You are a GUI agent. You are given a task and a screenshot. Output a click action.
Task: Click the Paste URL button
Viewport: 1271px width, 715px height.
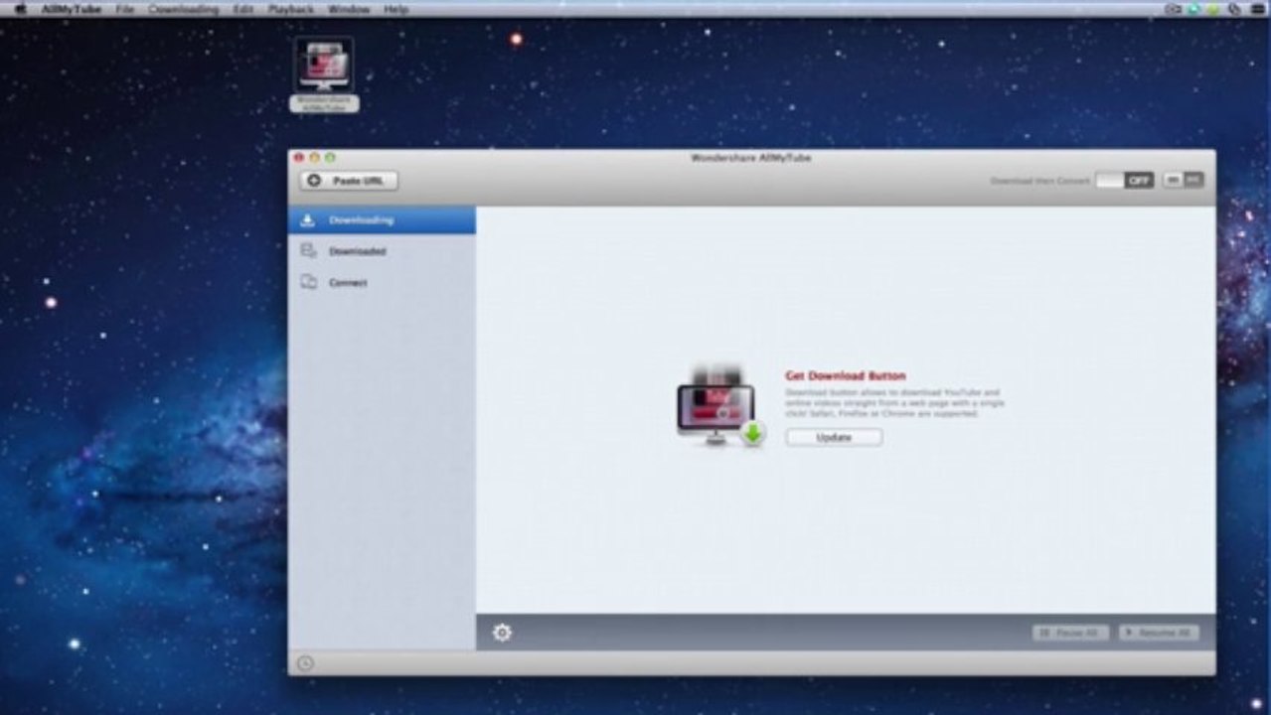349,181
